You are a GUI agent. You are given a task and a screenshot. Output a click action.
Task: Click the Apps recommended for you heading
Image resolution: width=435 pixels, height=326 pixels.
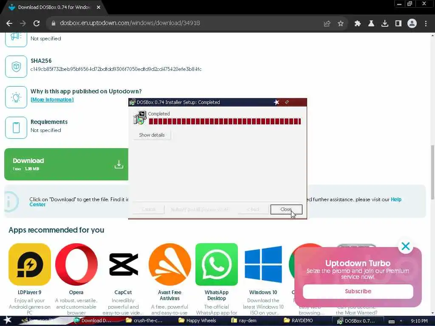click(56, 230)
